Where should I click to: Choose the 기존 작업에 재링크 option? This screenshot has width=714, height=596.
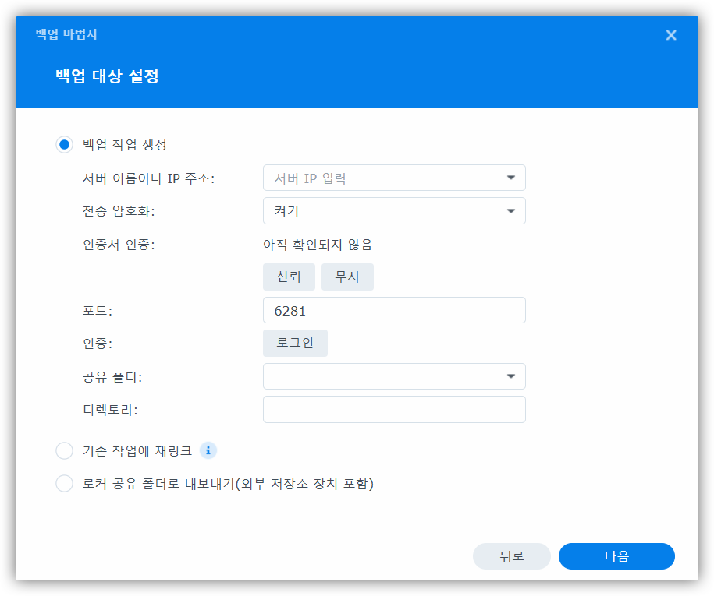pos(64,451)
